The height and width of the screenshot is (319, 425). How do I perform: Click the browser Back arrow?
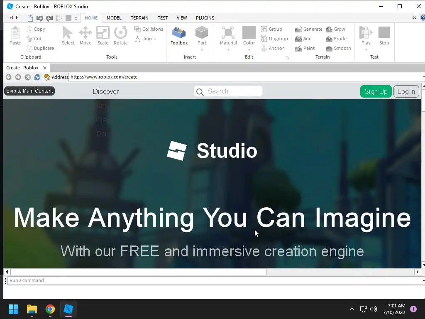[9, 77]
